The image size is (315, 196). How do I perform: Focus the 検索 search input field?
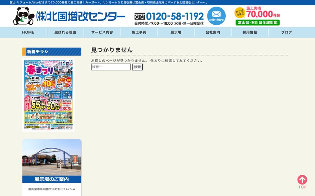coord(111,67)
